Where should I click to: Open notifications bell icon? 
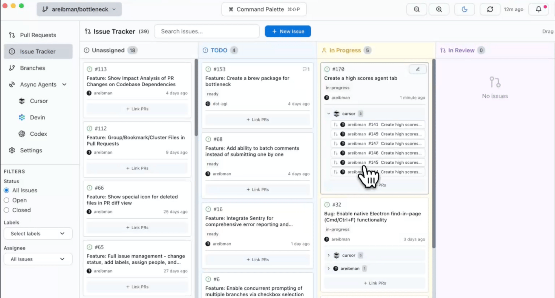coord(539,9)
